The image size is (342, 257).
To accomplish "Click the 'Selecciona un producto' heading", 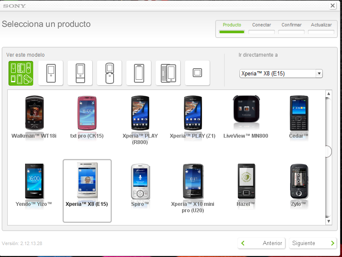I will [x=46, y=24].
